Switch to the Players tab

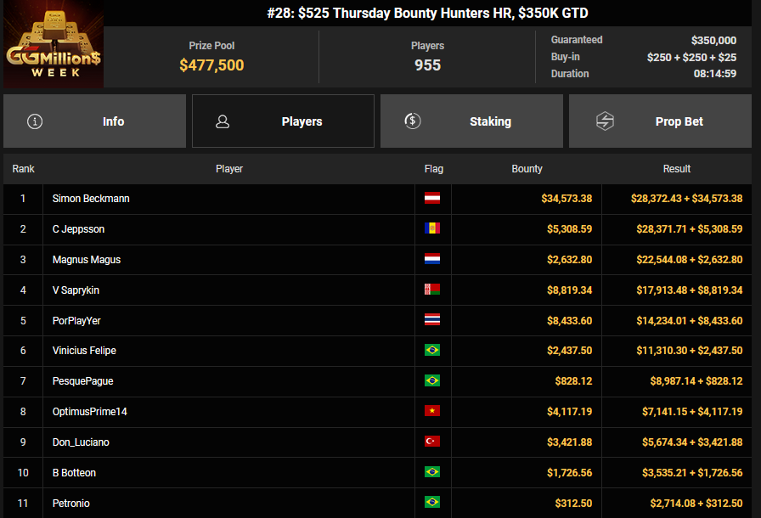click(x=283, y=121)
